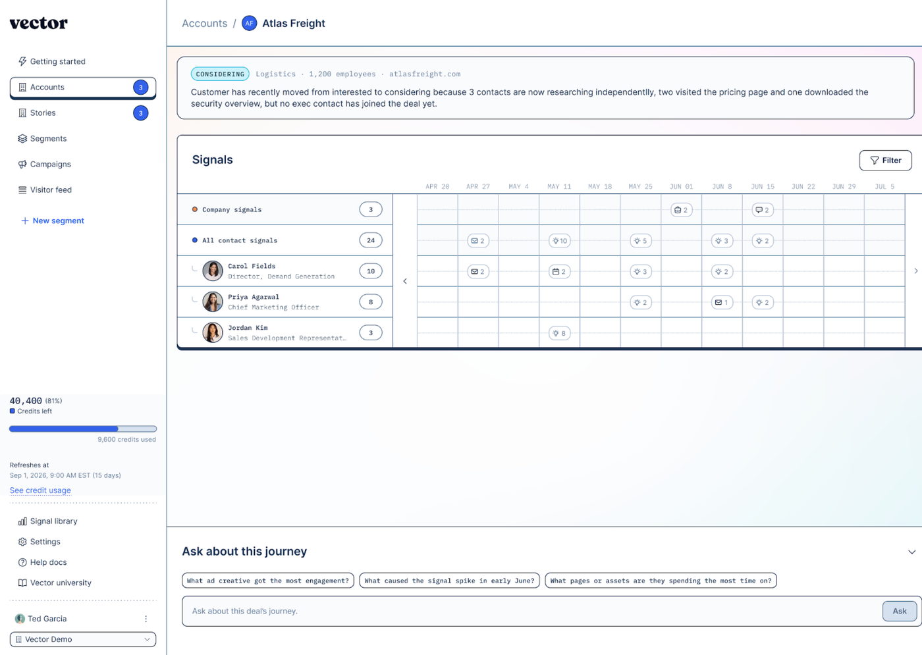
Task: Click the Ask submit button
Action: (900, 612)
